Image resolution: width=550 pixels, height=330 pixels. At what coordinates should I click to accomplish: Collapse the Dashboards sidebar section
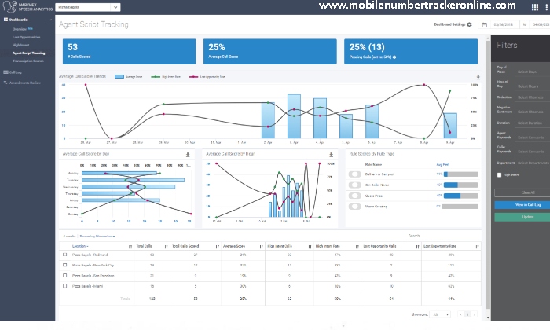[x=51, y=17]
